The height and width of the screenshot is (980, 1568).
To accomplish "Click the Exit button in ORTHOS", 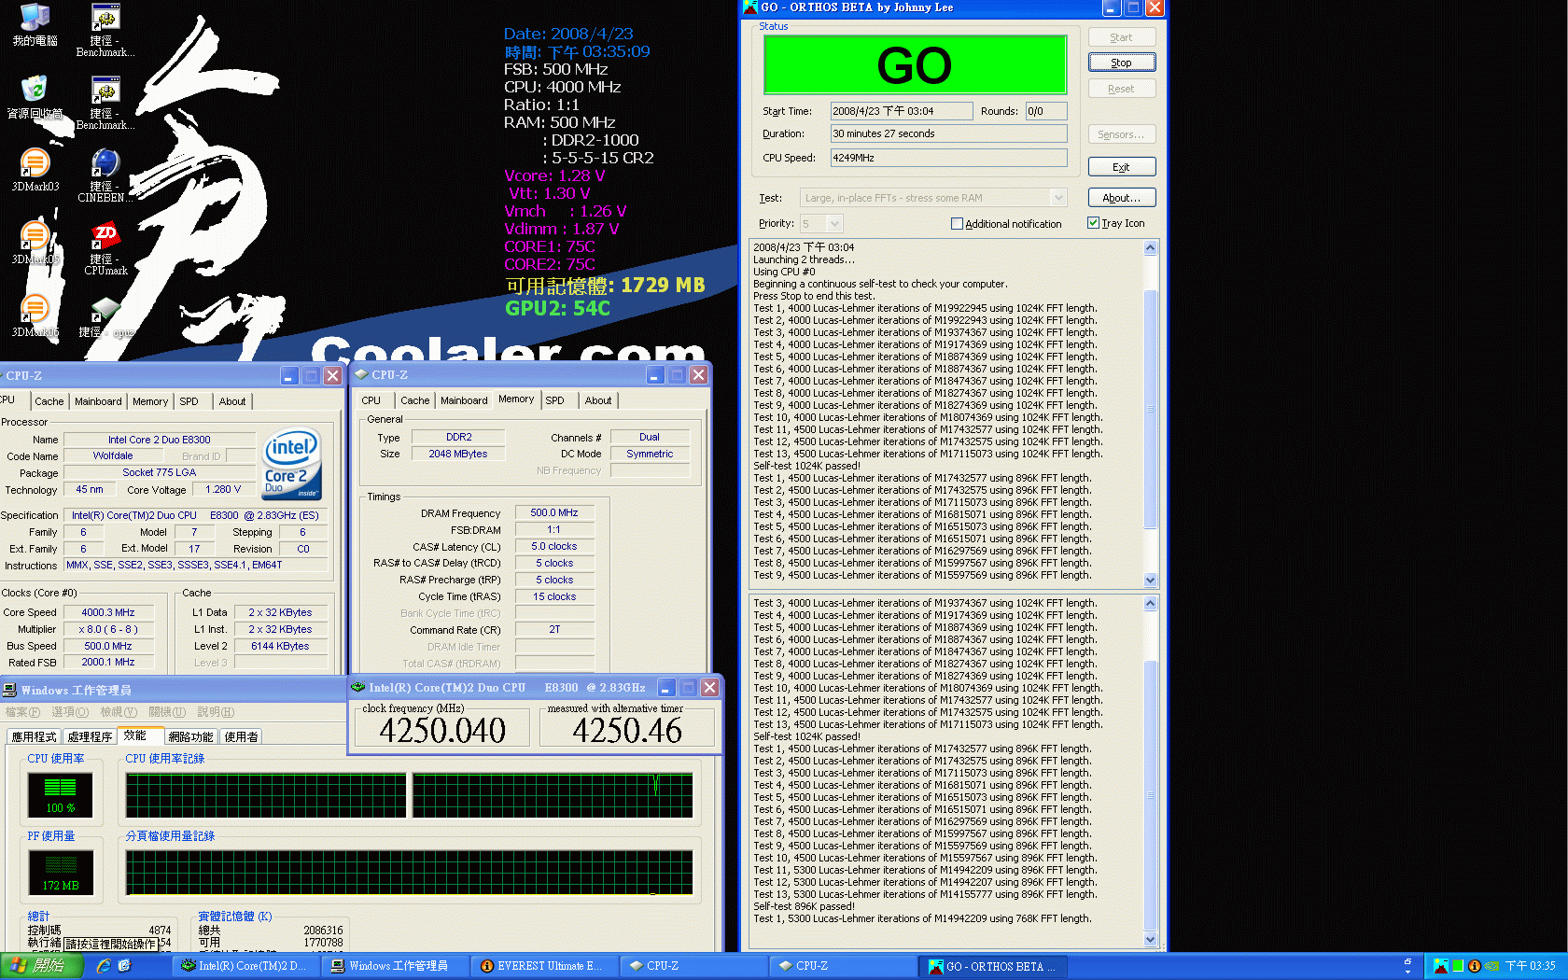I will pyautogui.click(x=1122, y=167).
